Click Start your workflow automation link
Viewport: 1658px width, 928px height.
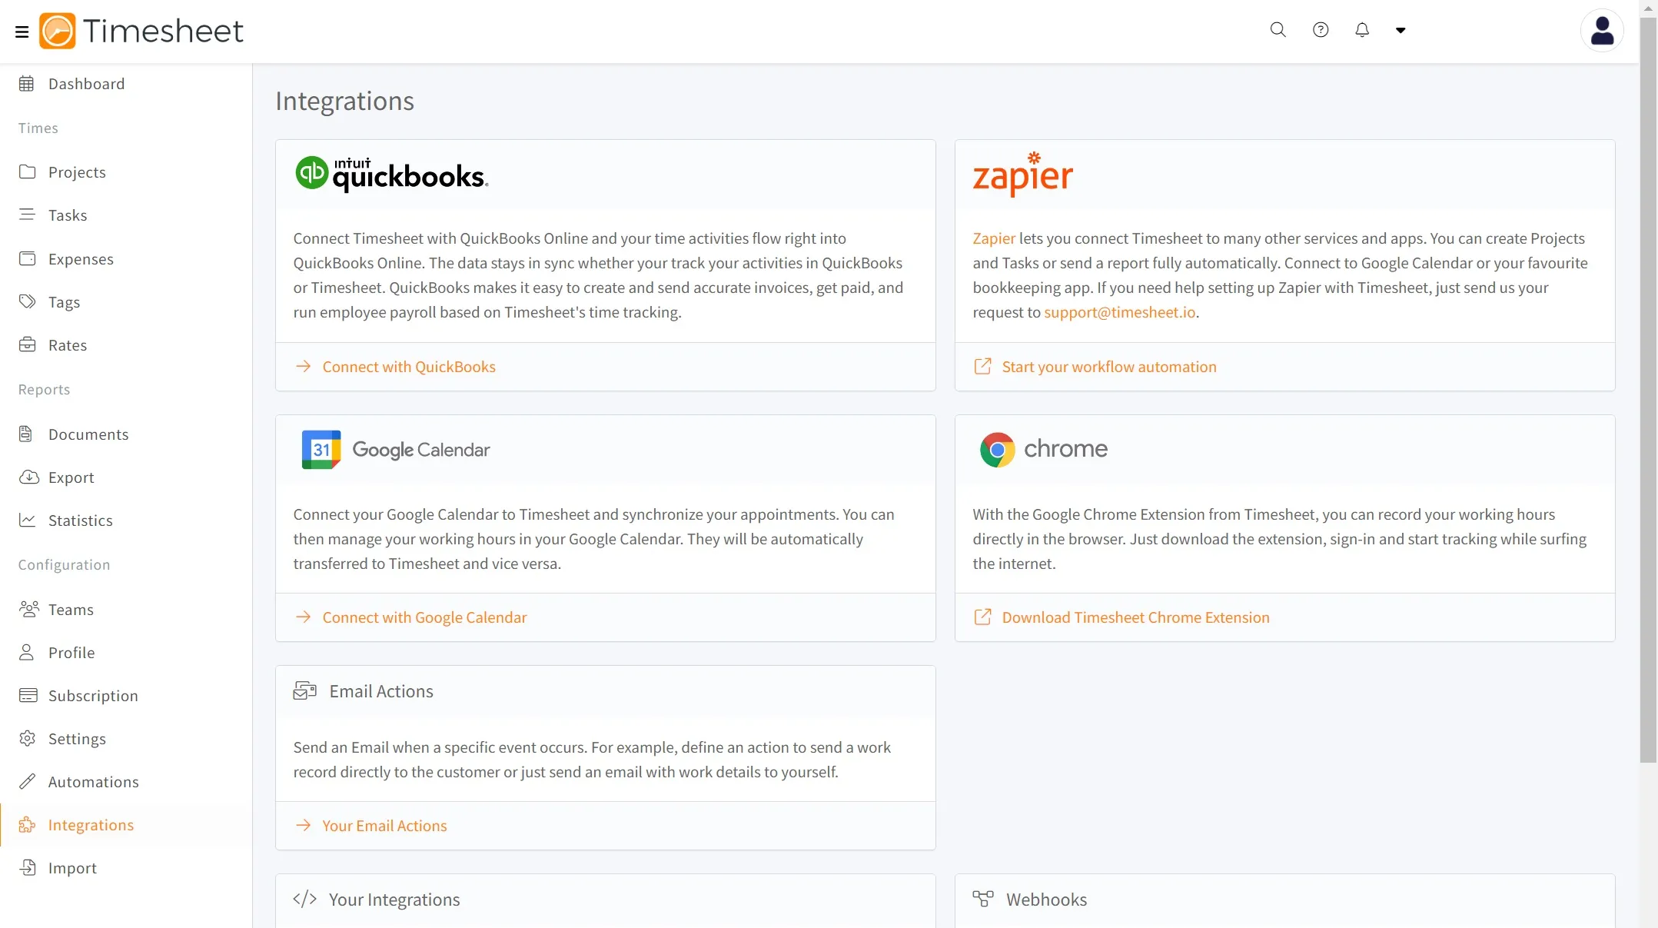point(1108,367)
